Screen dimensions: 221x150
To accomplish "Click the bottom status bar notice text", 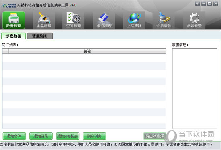I will (x=106, y=144).
